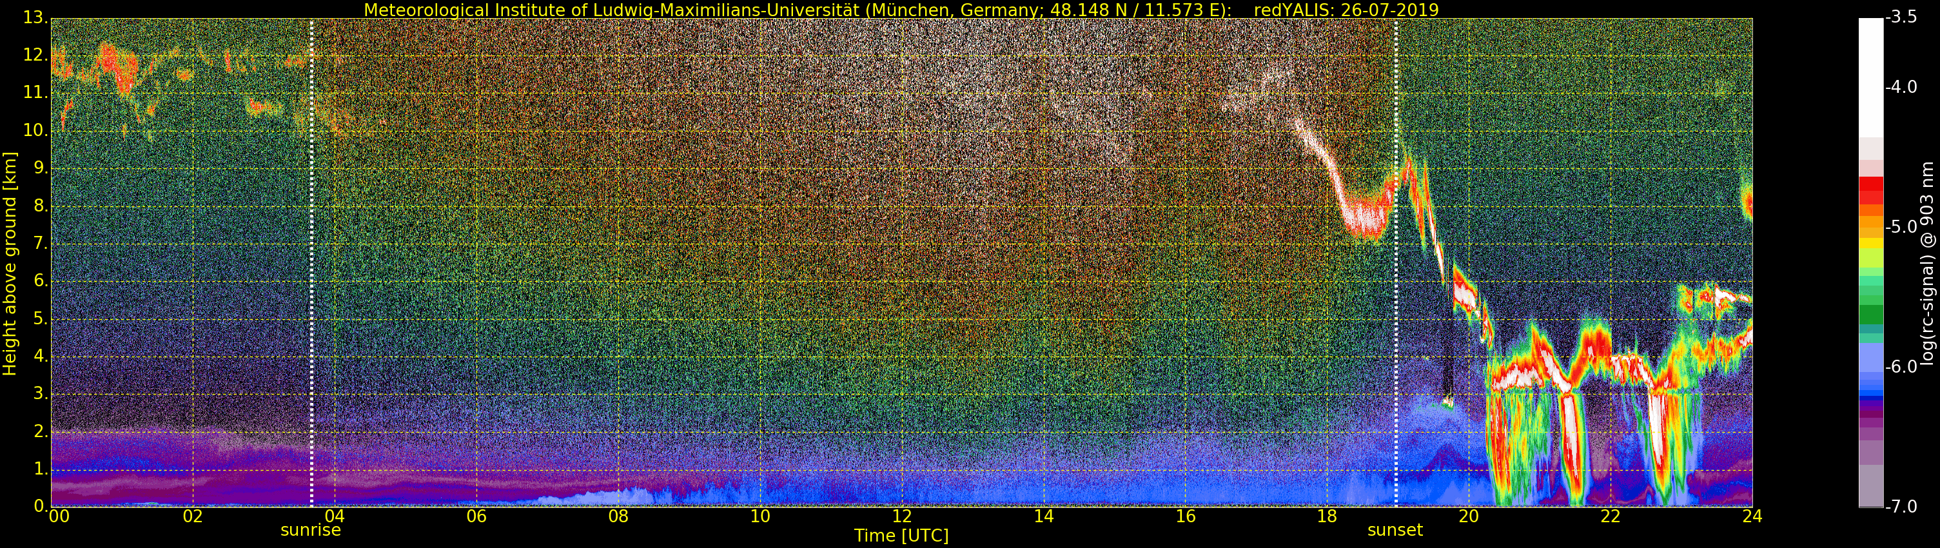Click the '16' time tick label
The height and width of the screenshot is (548, 1940).
click(1186, 516)
